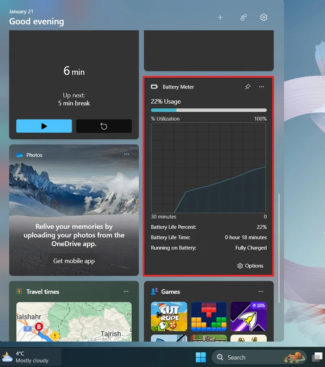Screen dimensions: 325x367
Task: Click the '0 hour 18 minutes' value
Action: pyautogui.click(x=246, y=237)
